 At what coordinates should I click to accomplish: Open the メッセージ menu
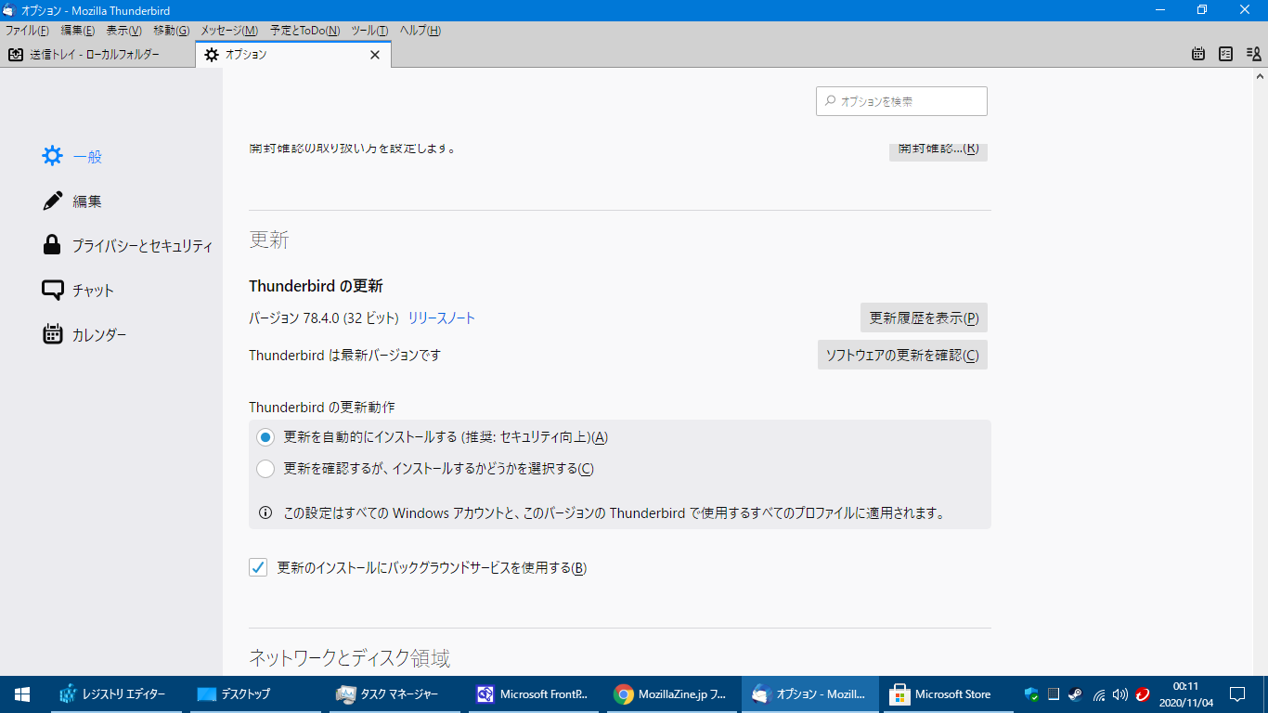click(229, 31)
